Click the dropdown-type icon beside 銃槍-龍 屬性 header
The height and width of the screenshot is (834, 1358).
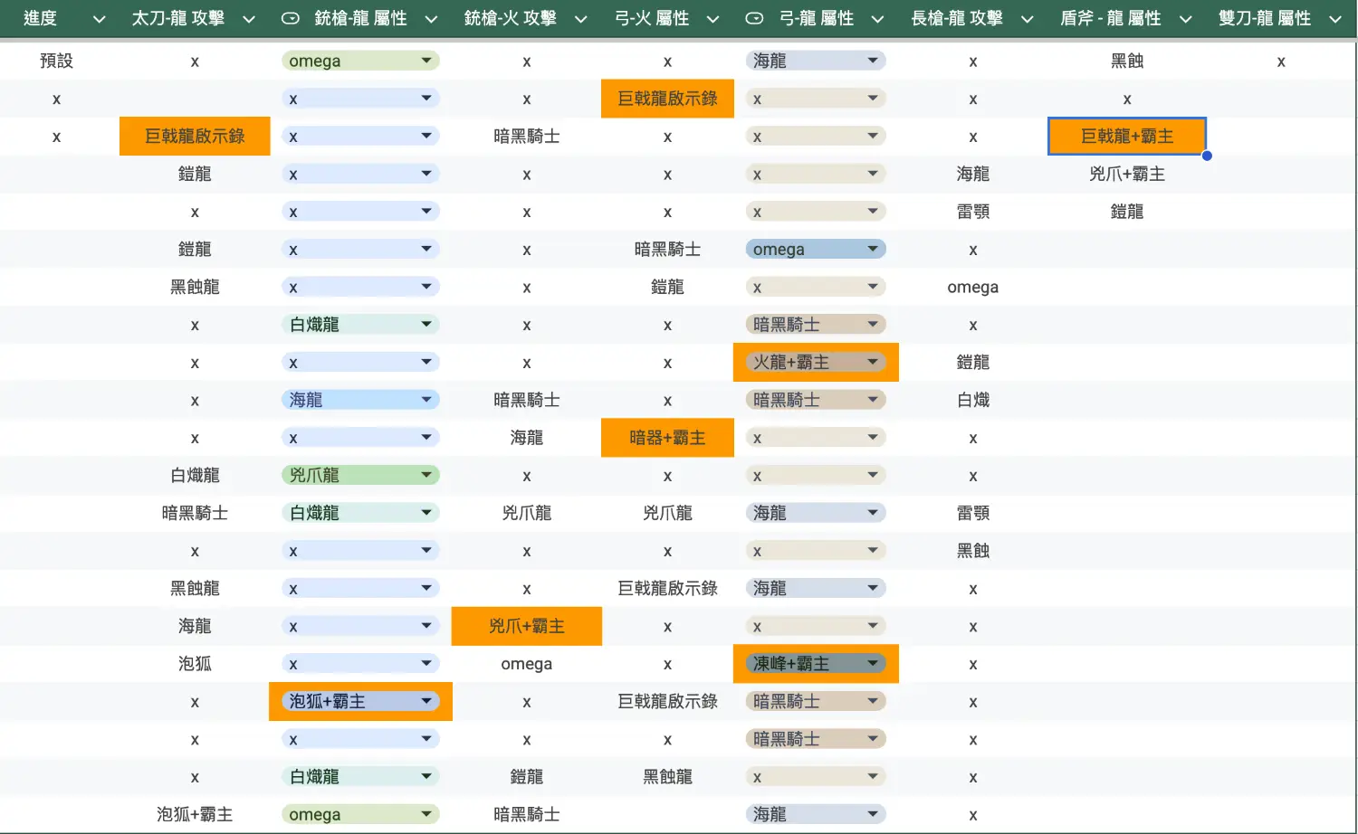(291, 18)
